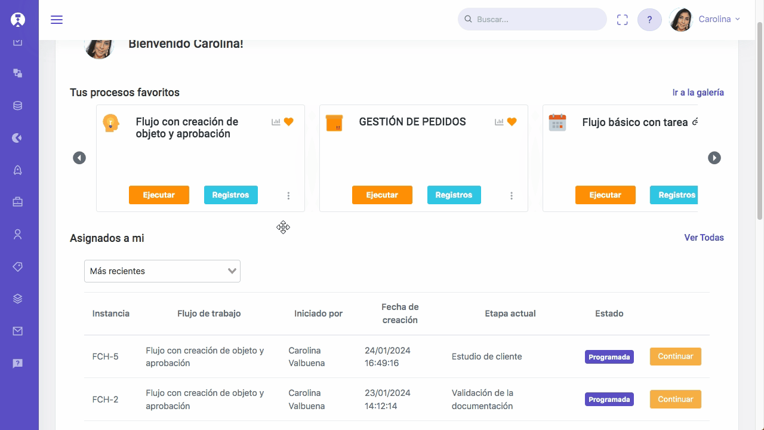
Task: Continue the FCH-2 instance
Action: [676, 400]
